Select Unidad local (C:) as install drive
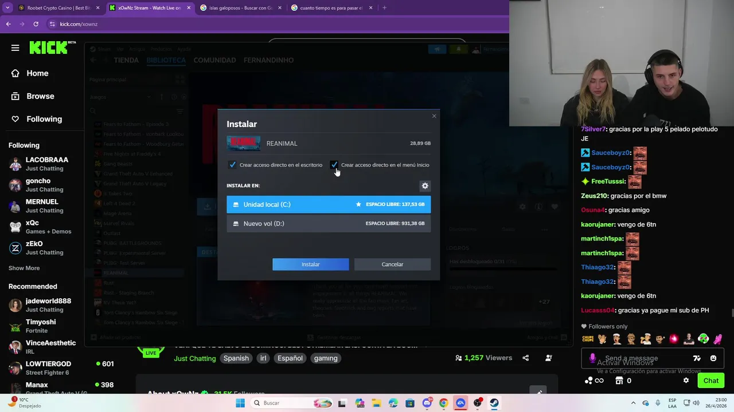Screen dimensions: 734x412 point(329,204)
